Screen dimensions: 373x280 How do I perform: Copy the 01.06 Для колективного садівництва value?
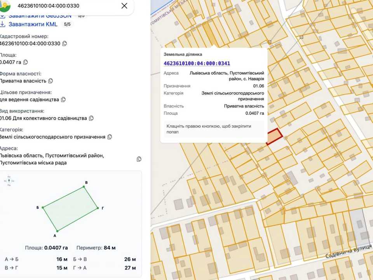click(x=91, y=118)
